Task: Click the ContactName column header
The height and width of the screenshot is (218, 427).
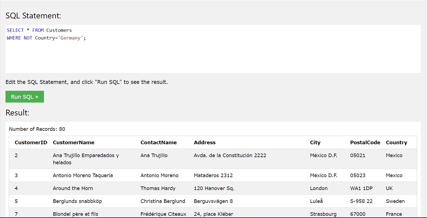Action: [159, 142]
